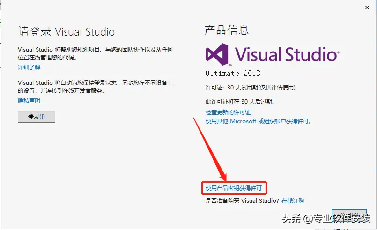Open the 详细了解 learn more link
Image resolution: width=377 pixels, height=230 pixels.
click(x=29, y=67)
